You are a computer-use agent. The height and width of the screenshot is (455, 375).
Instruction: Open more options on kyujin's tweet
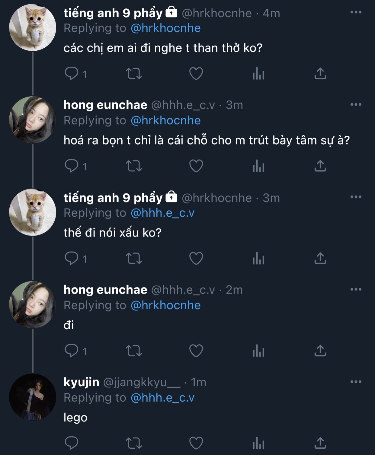pos(356,382)
